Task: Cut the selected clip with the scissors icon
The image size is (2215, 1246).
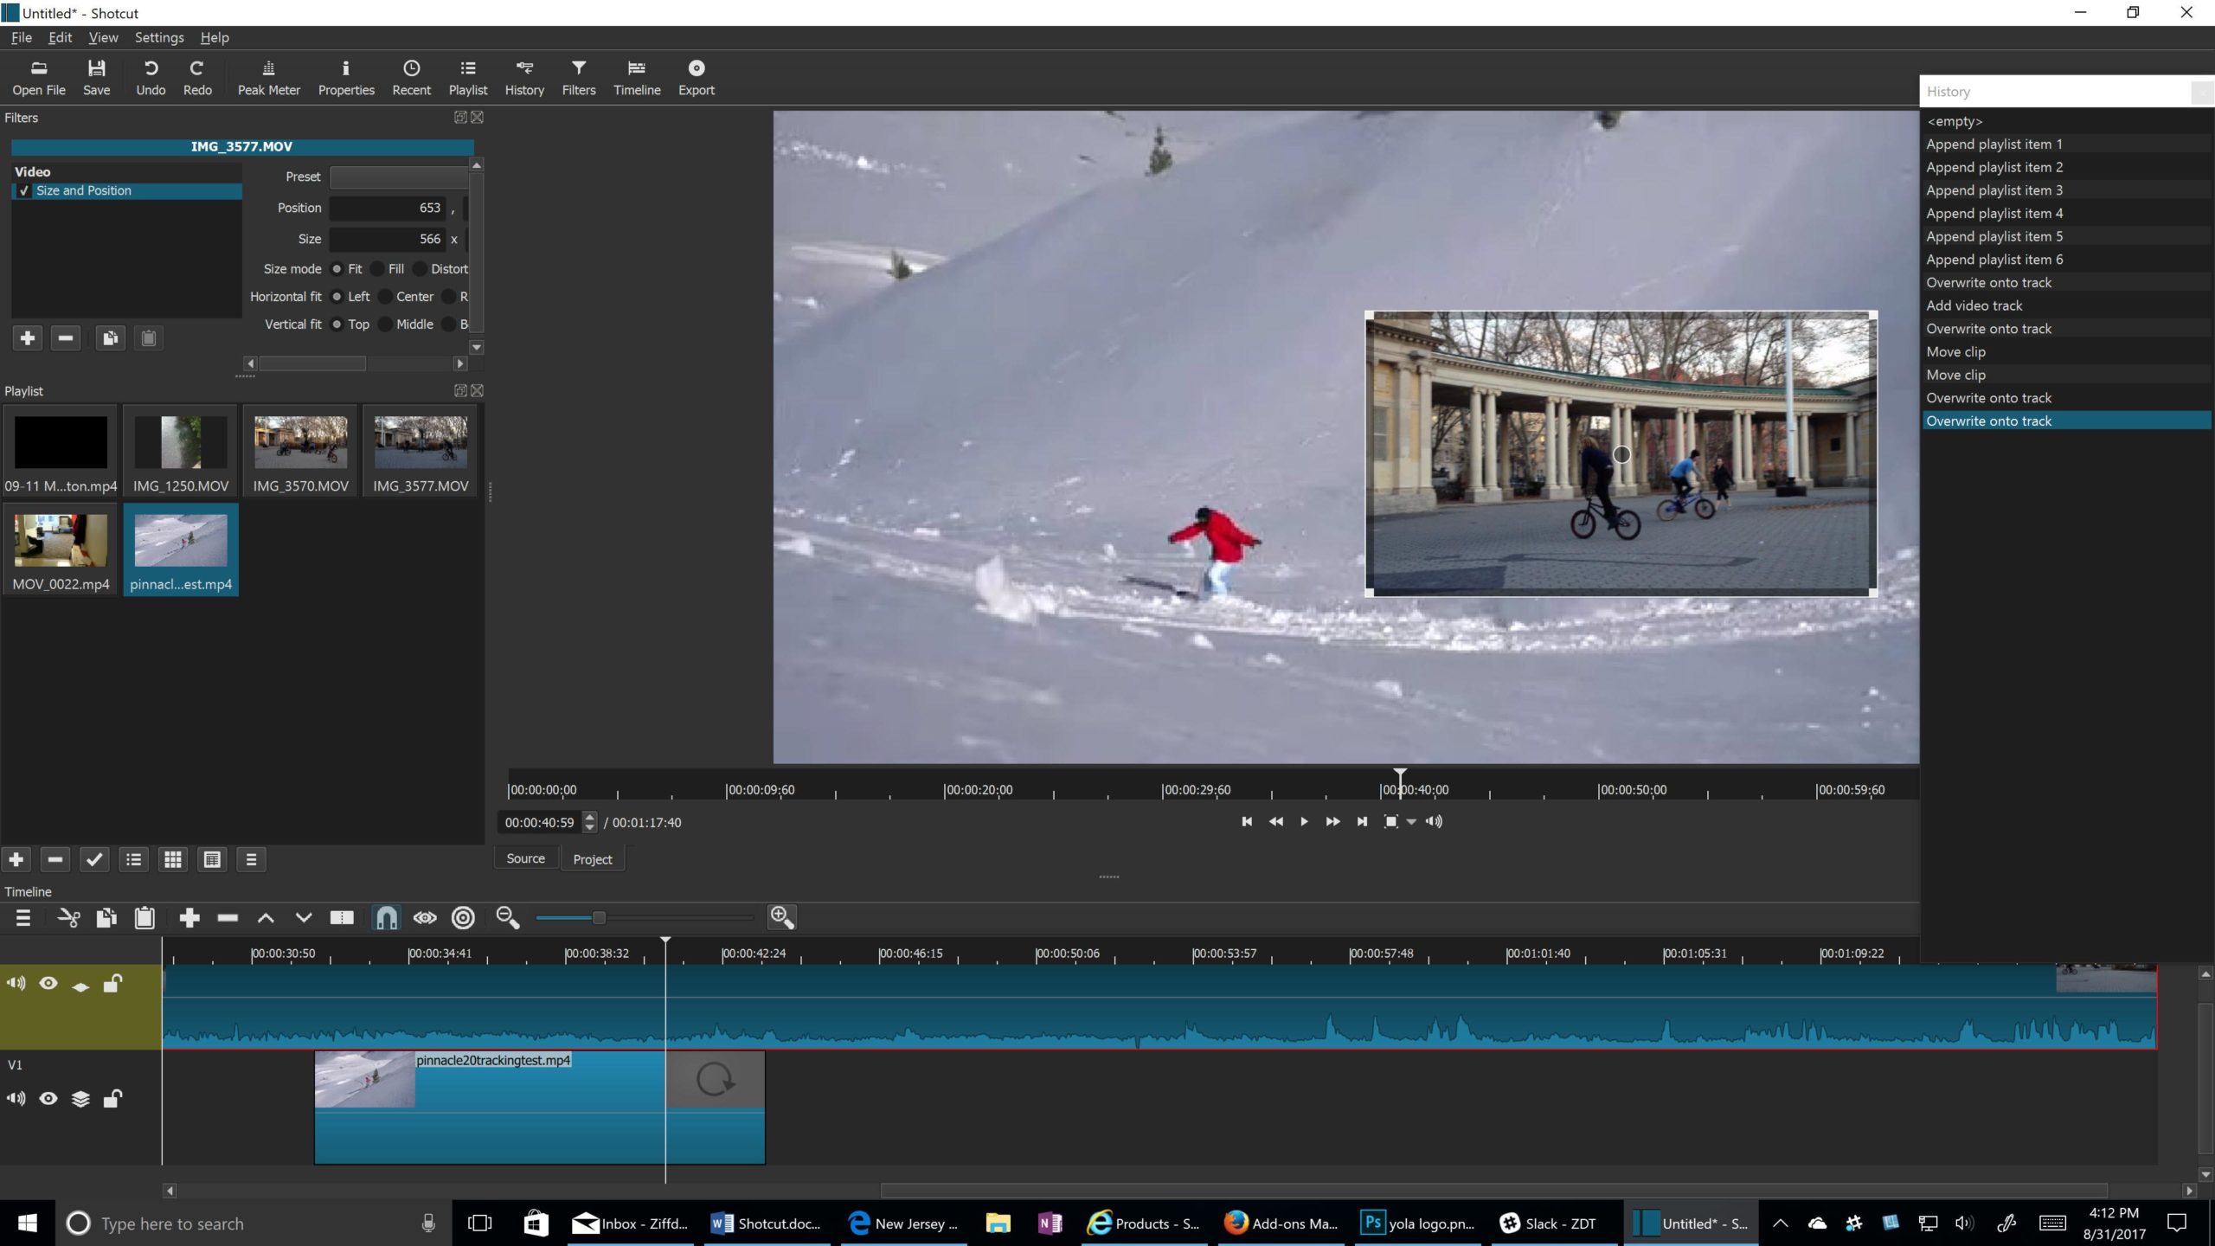Action: (x=68, y=917)
